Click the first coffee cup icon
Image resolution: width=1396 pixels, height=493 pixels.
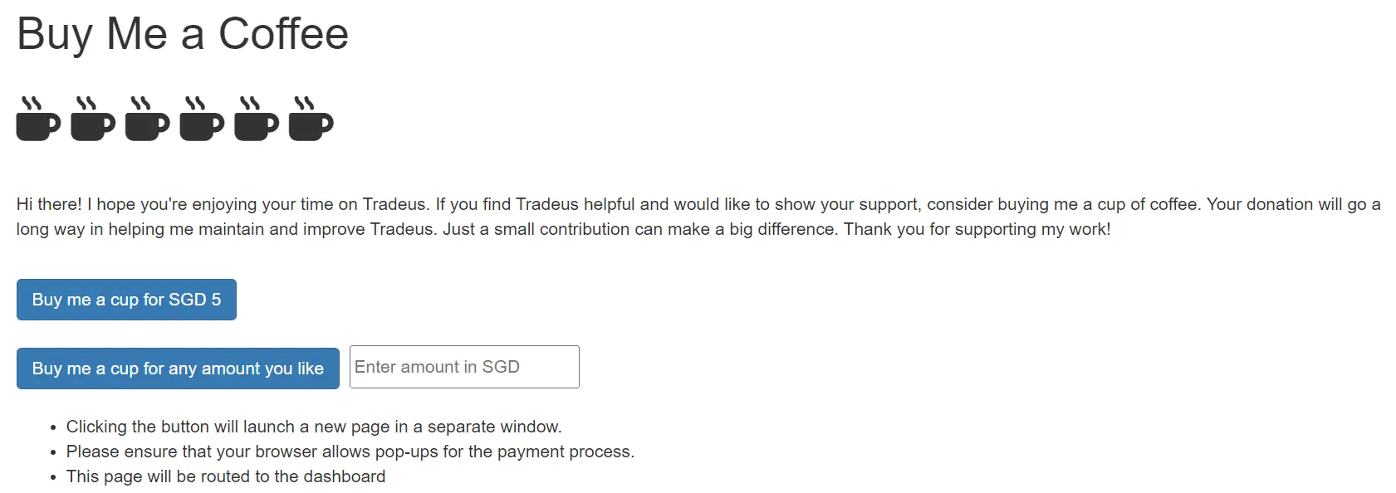(x=39, y=119)
